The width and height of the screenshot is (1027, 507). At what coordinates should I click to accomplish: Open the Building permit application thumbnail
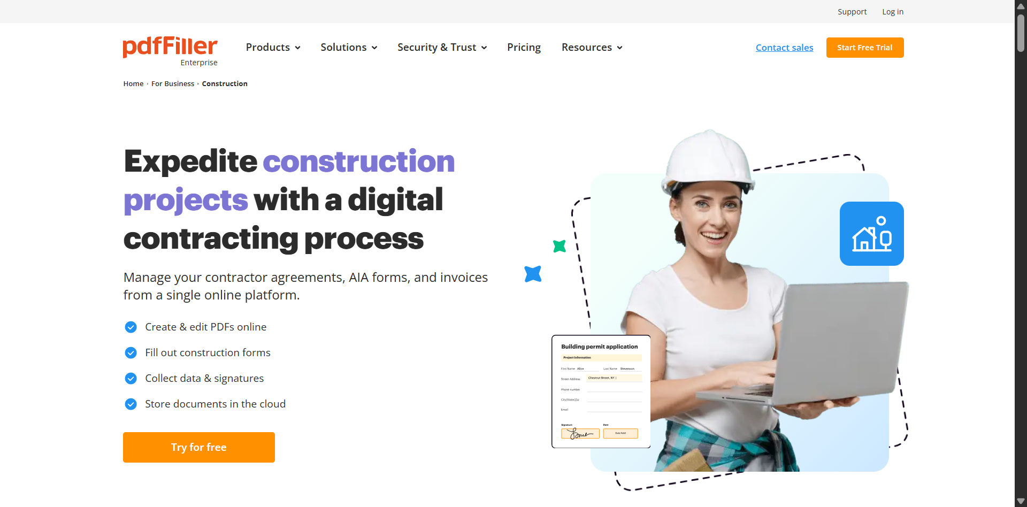pos(601,391)
